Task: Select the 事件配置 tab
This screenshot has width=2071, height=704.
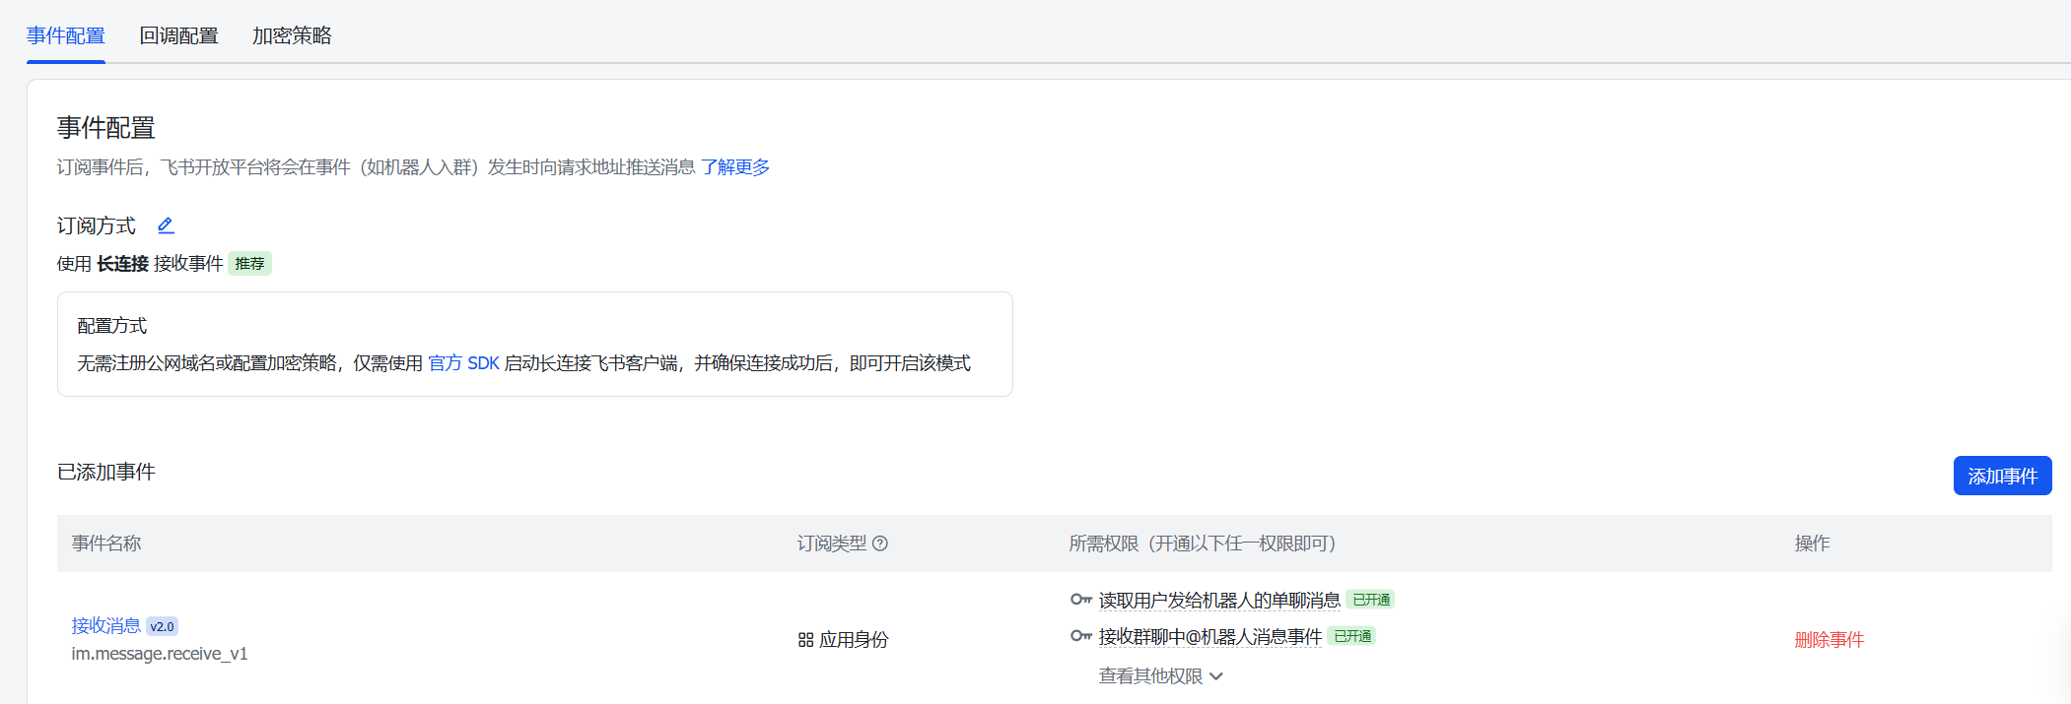Action: (66, 35)
